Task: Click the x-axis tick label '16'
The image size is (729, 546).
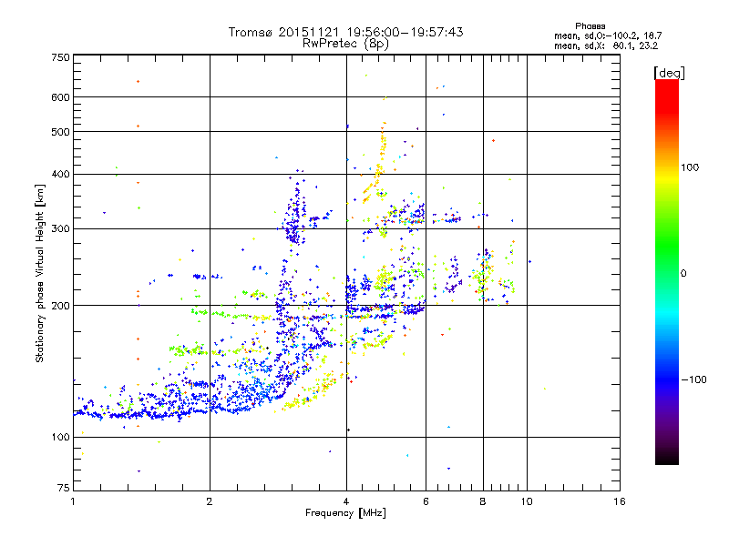Action: tap(620, 501)
